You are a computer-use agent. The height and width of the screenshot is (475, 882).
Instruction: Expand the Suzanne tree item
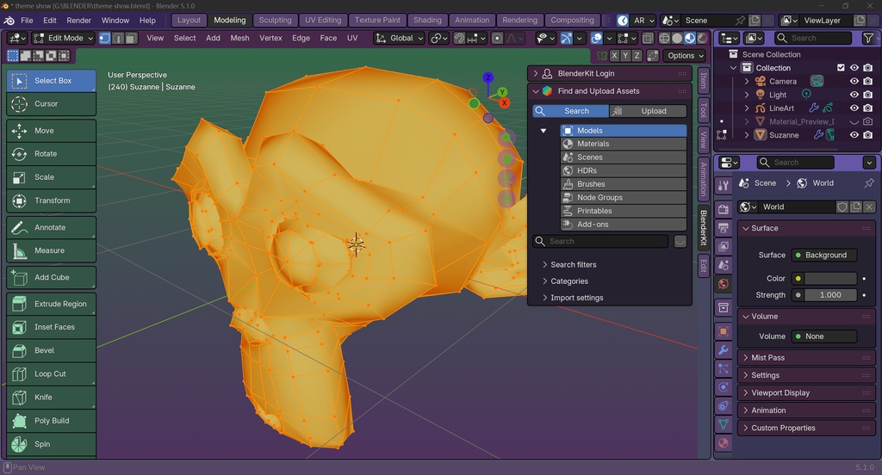pyautogui.click(x=747, y=135)
